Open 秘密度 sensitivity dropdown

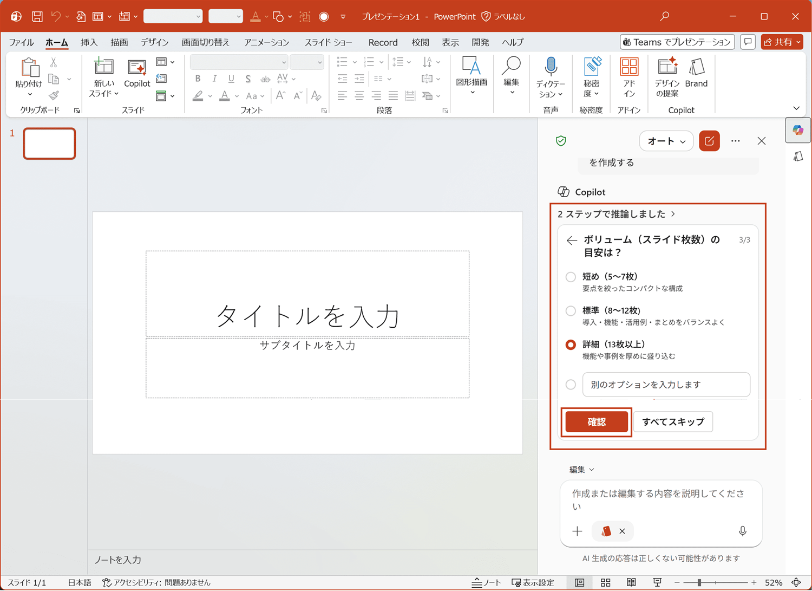click(591, 77)
